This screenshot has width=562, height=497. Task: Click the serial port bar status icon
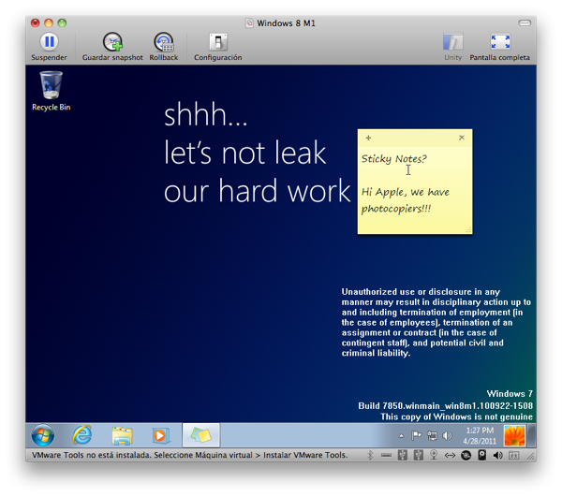pos(386,456)
